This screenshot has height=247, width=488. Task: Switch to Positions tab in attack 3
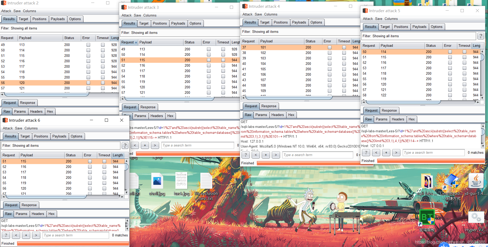coord(160,23)
